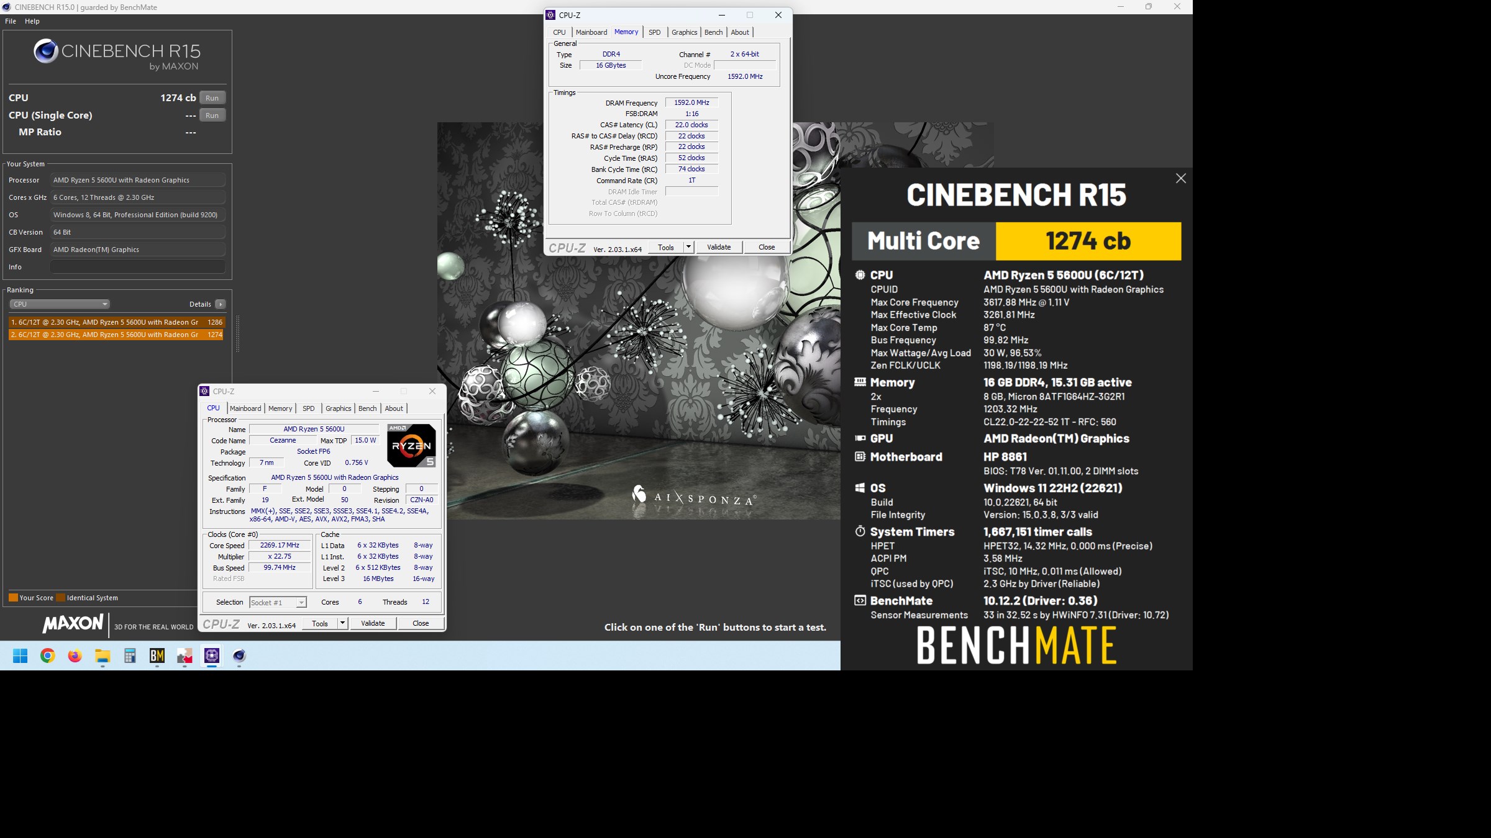Open Mainboard tab in lower CPU-Z window
The width and height of the screenshot is (1491, 838).
pos(245,408)
